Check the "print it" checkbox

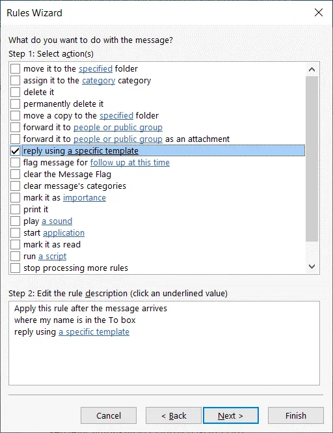pyautogui.click(x=15, y=209)
